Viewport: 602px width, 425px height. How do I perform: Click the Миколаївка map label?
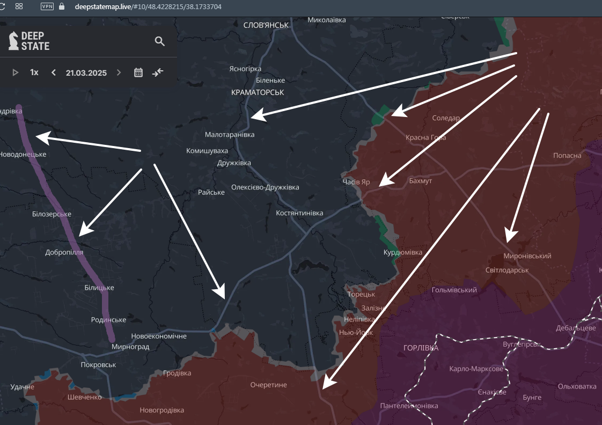pos(327,20)
